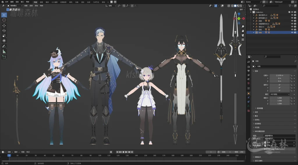Select the Select Box tool
This screenshot has width=298, height=165.
pyautogui.click(x=4, y=15)
